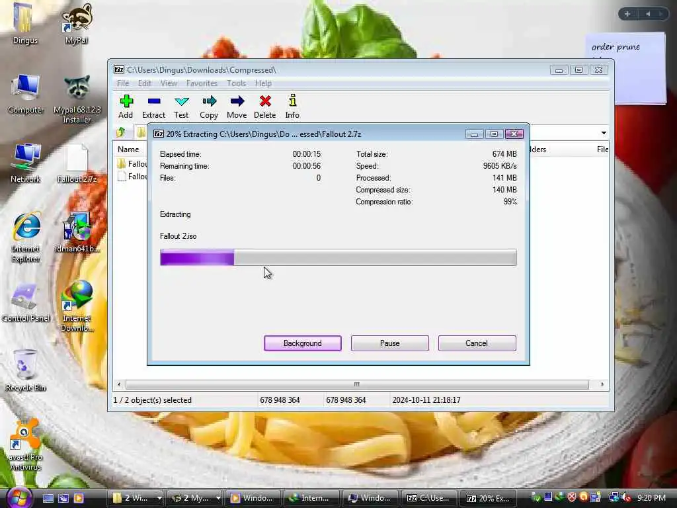Click the scrollbar right arrow in file list
The height and width of the screenshot is (508, 677).
tap(602, 384)
